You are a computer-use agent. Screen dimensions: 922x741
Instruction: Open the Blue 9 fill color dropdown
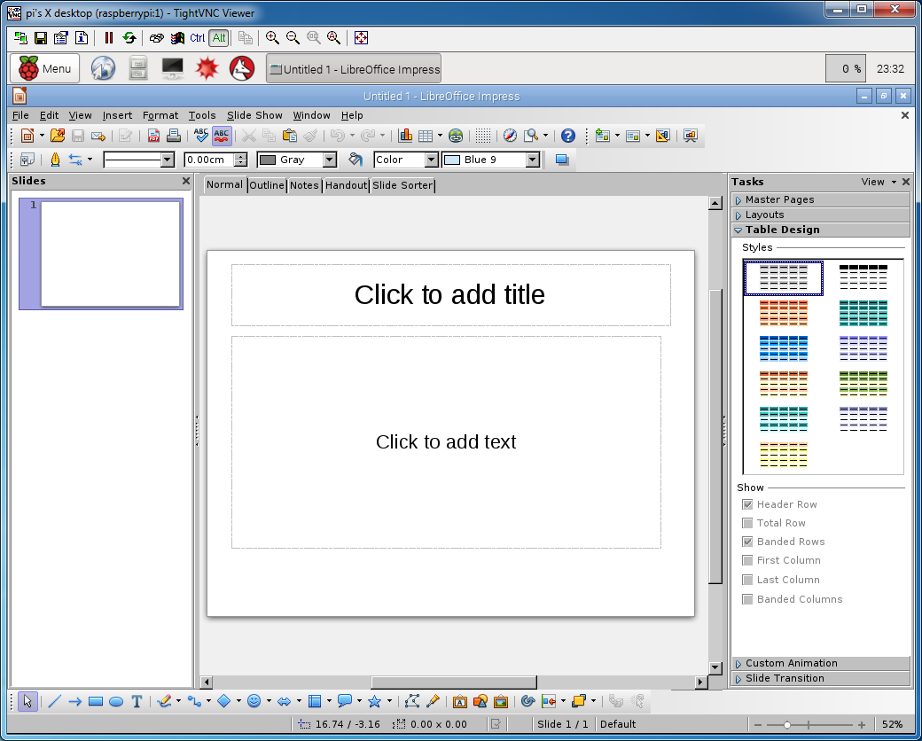tap(533, 160)
